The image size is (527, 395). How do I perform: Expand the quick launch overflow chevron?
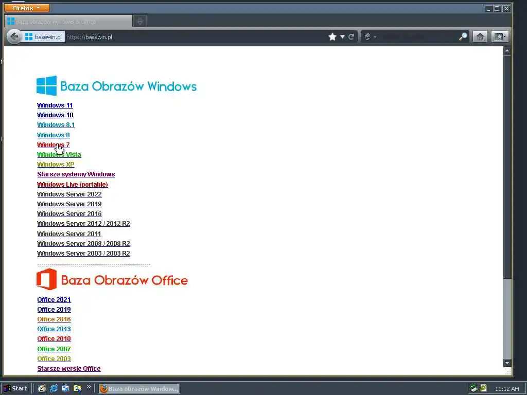click(89, 387)
